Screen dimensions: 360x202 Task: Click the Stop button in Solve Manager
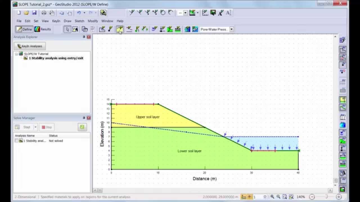47,127
